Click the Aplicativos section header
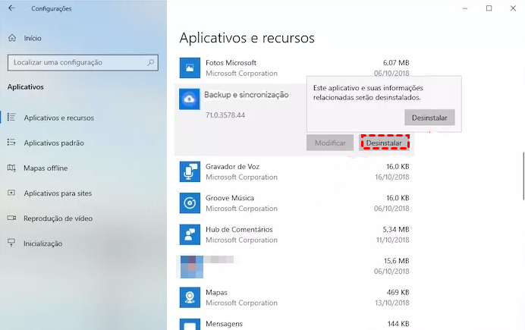Screen dimensions: 525x330 coord(26,87)
